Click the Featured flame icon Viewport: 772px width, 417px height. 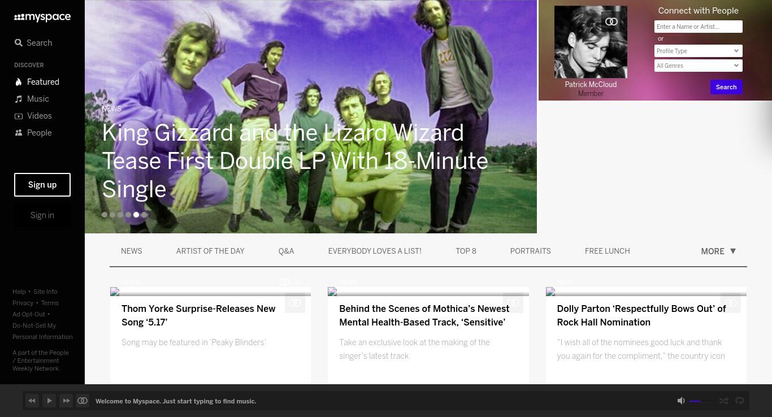(19, 82)
